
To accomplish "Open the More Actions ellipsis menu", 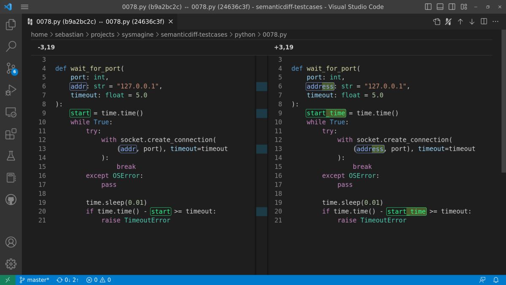I will [495, 22].
